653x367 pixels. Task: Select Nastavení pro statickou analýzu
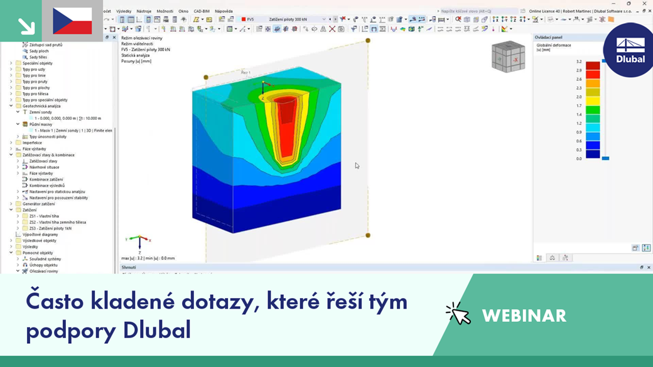tap(57, 192)
